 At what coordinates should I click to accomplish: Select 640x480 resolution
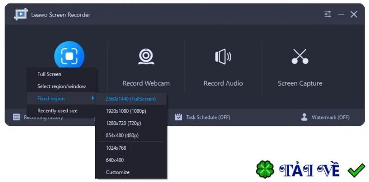131,160
